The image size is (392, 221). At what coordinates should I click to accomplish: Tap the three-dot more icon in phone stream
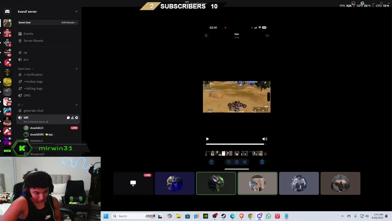[x=267, y=36]
